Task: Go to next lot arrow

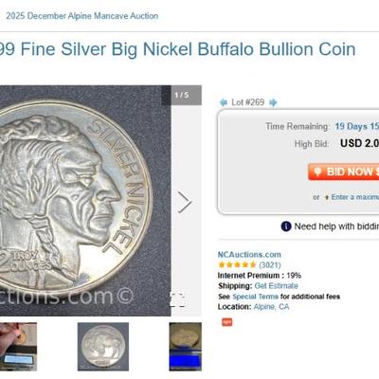Action: [273, 102]
